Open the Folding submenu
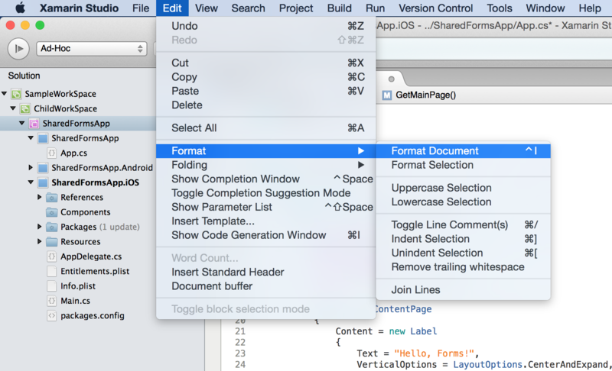This screenshot has height=371, width=612. point(189,165)
